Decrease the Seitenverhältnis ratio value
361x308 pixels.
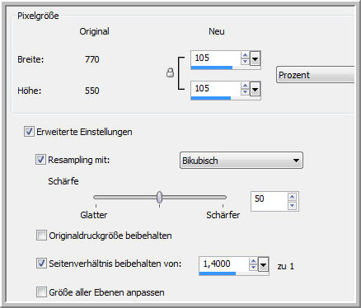253,268
